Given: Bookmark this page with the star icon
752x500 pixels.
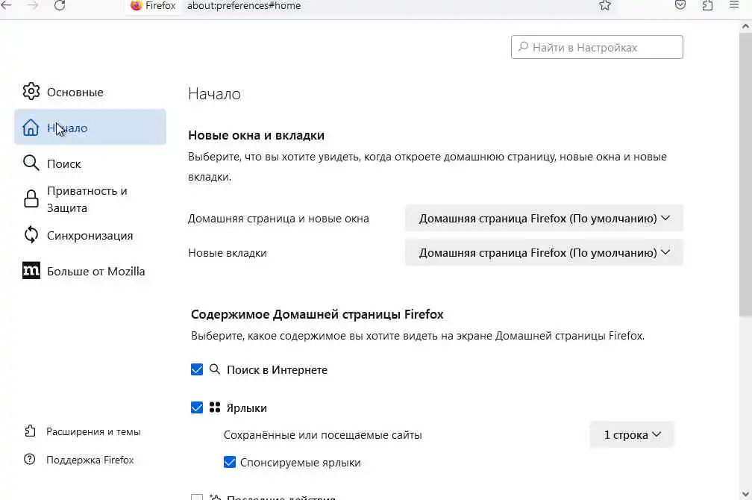Looking at the screenshot, I should coord(605,5).
